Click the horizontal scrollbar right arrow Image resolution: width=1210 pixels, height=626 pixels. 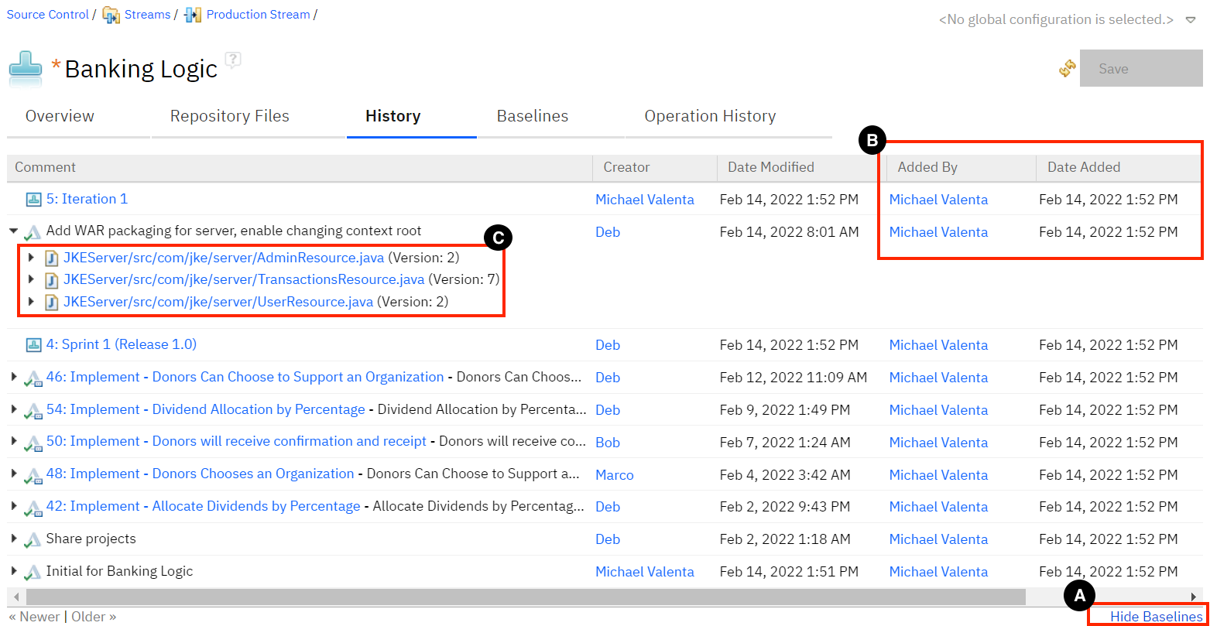[x=1195, y=597]
